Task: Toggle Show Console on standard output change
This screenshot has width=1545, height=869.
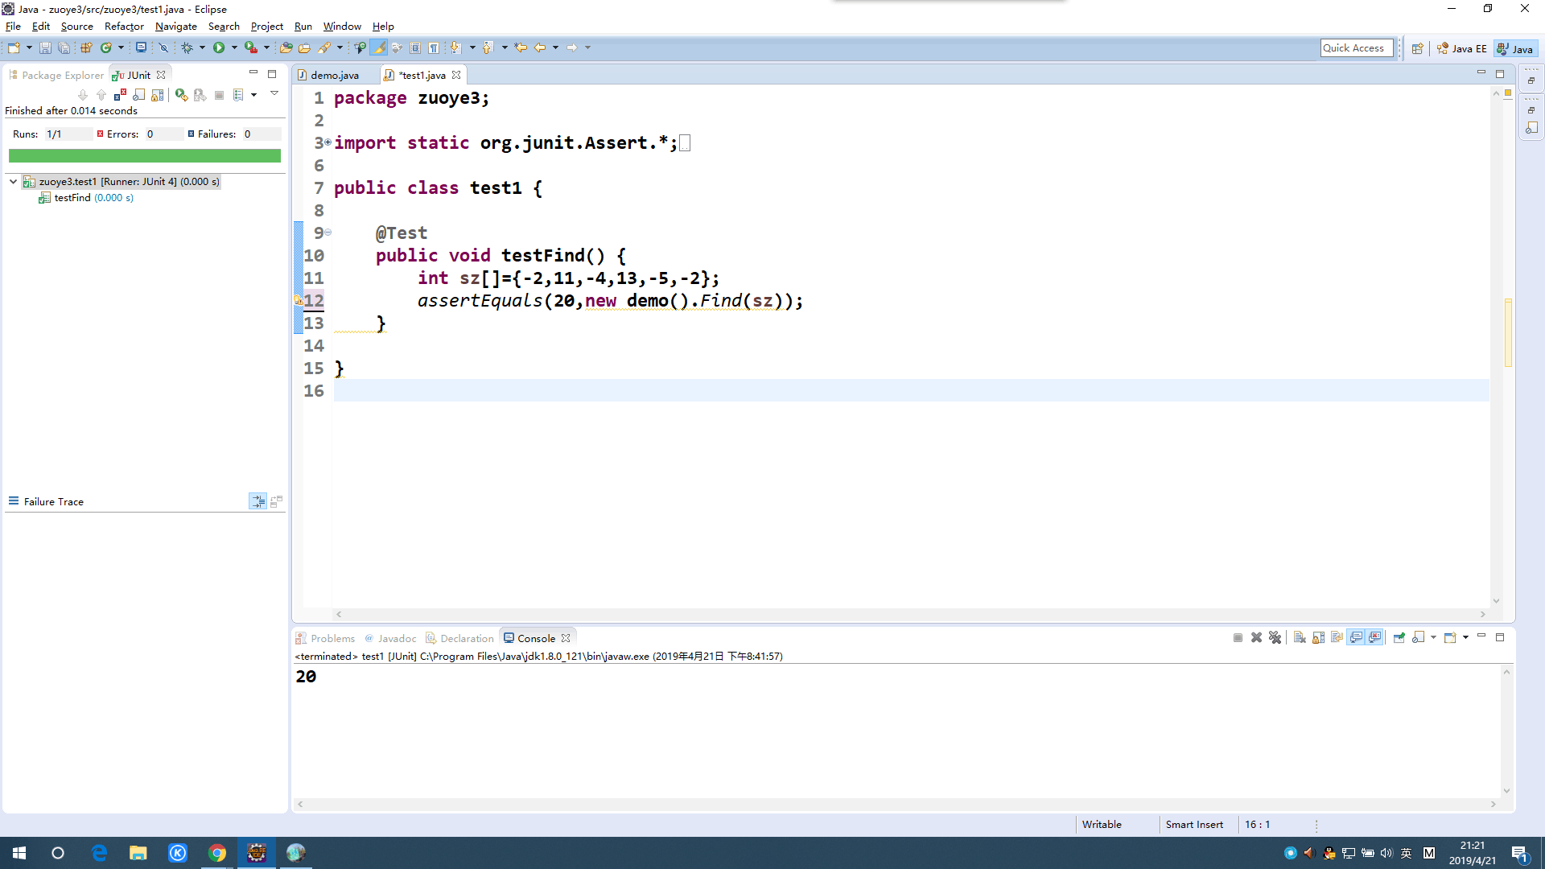Action: 1357,638
